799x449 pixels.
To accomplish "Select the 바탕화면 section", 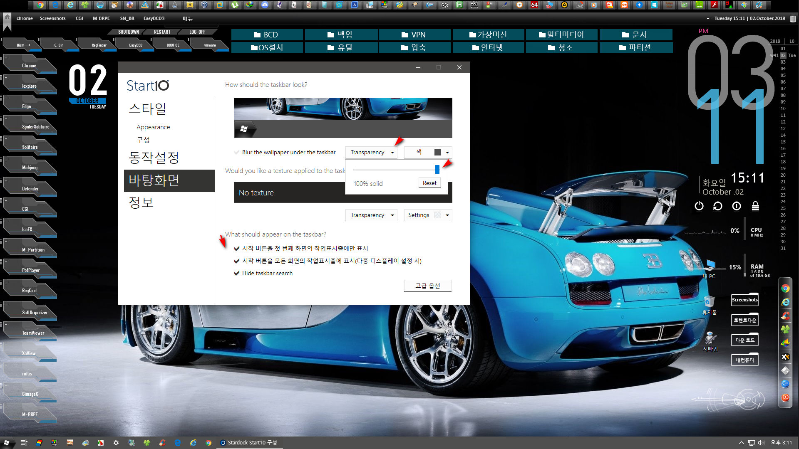I will (x=169, y=180).
